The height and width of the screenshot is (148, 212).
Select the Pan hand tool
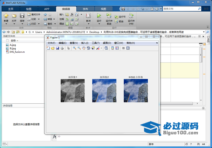click(84, 48)
